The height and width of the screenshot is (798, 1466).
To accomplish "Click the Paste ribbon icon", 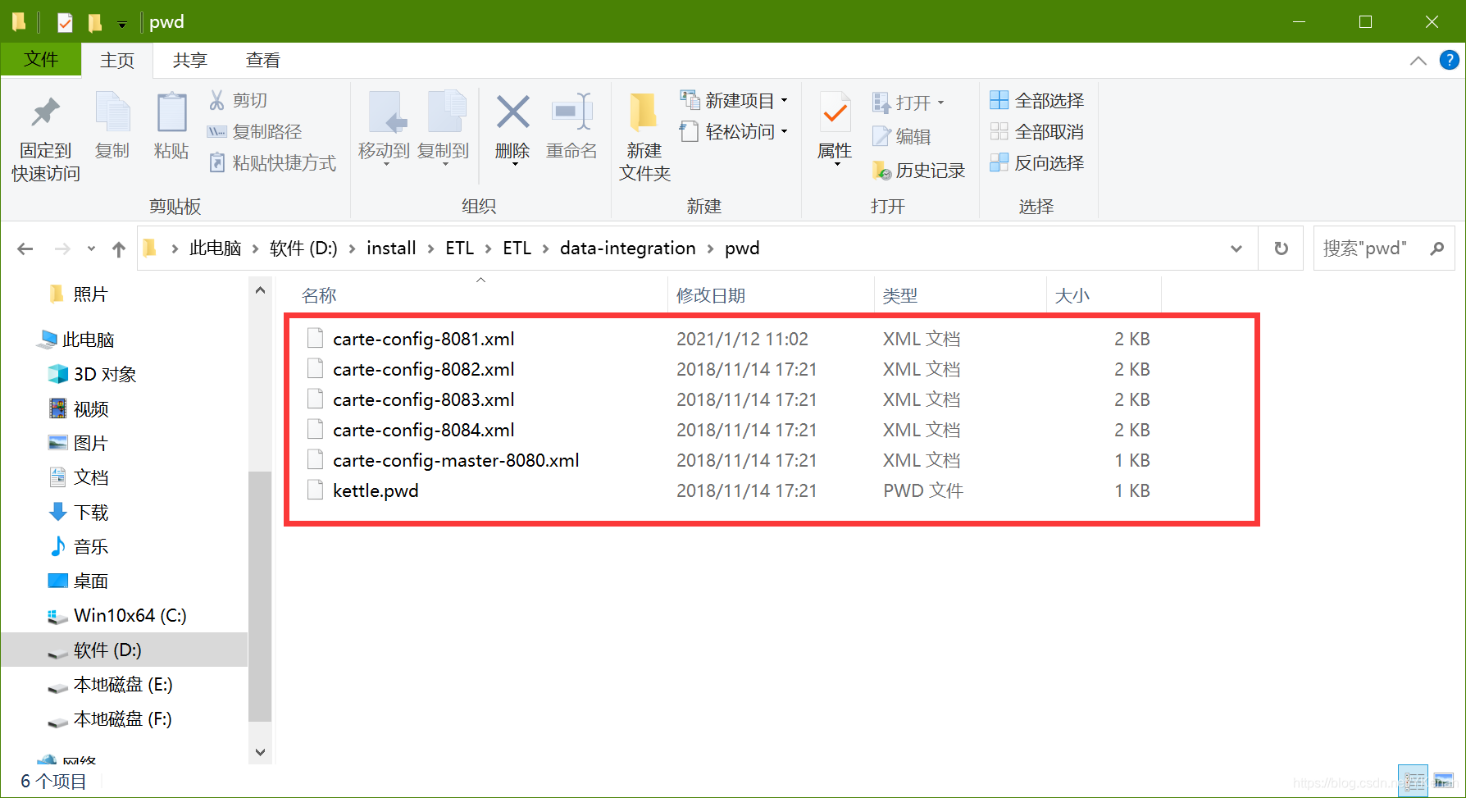I will coord(171,112).
